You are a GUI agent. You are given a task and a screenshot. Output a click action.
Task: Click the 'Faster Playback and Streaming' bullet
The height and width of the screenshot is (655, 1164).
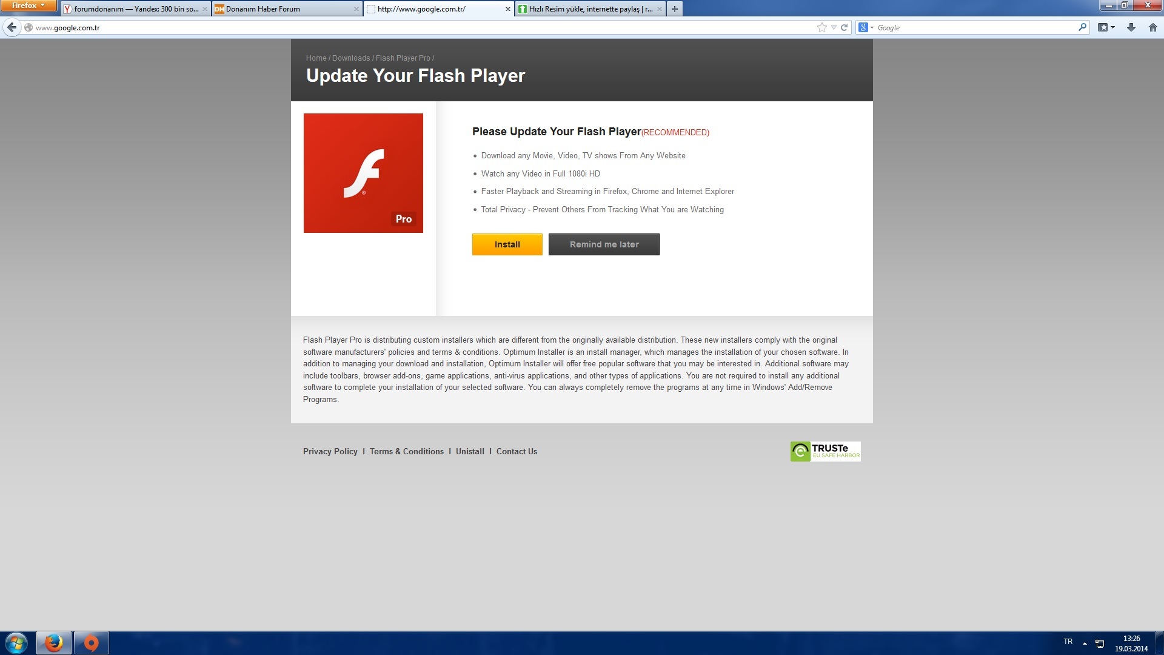coord(607,192)
